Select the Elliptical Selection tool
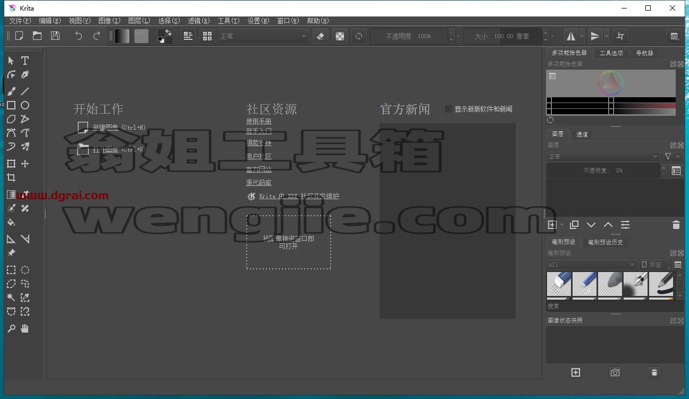689x399 pixels. click(25, 270)
